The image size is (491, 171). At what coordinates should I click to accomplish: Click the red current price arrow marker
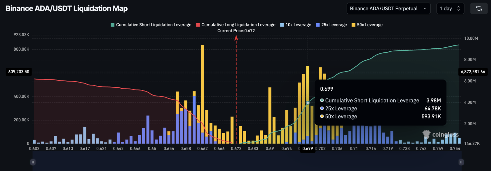[236, 38]
